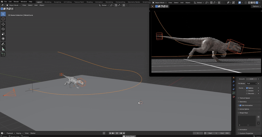Switch to the Geometry Nodes workspace tab

click(134, 2)
